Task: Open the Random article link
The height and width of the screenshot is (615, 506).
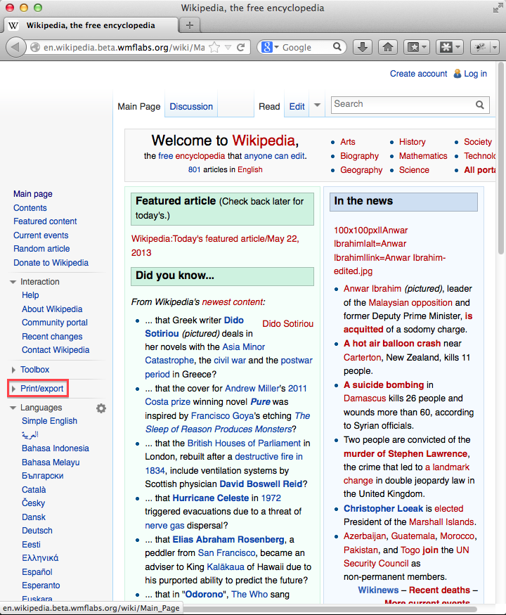Action: [x=41, y=249]
